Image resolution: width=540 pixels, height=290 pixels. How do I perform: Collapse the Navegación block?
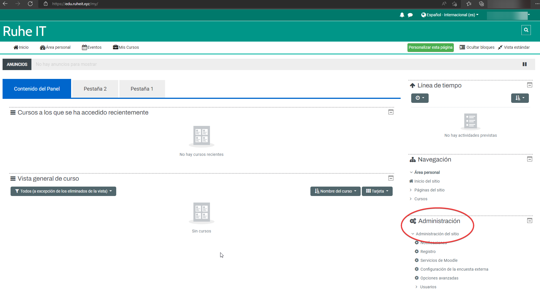(x=529, y=159)
